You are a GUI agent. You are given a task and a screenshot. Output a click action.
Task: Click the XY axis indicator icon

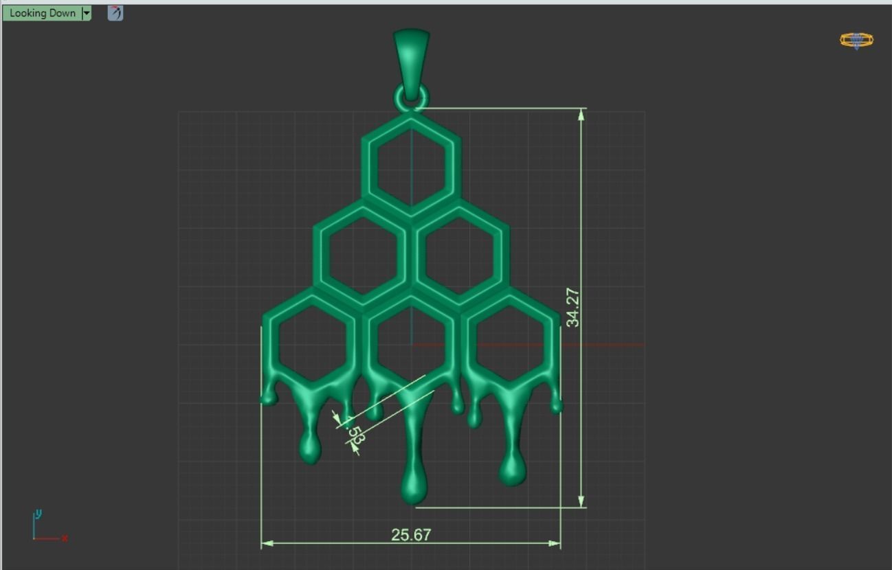click(49, 526)
